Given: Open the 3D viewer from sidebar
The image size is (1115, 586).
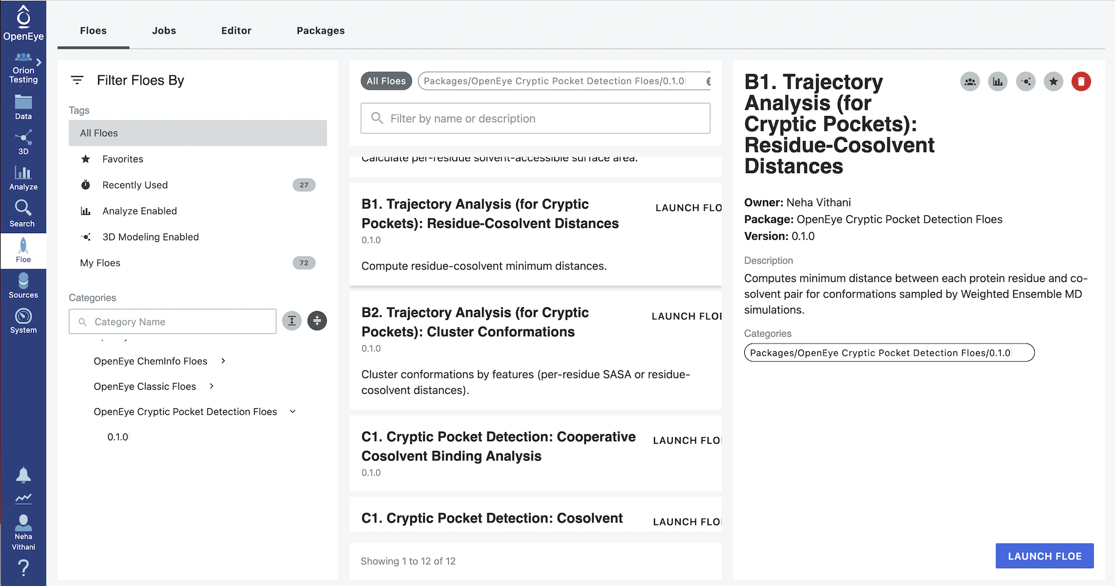Looking at the screenshot, I should [x=23, y=142].
